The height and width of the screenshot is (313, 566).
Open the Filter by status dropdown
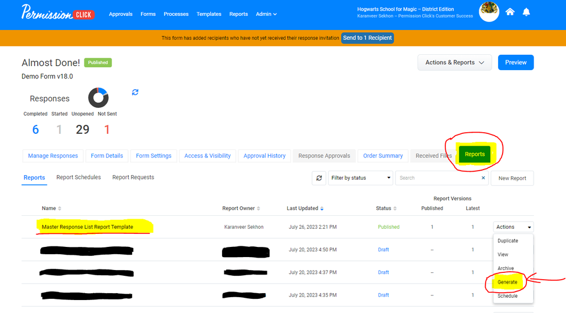click(361, 178)
